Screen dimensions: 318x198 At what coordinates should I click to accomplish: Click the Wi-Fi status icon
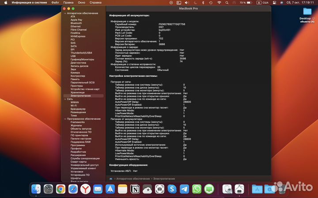tap(219, 3)
